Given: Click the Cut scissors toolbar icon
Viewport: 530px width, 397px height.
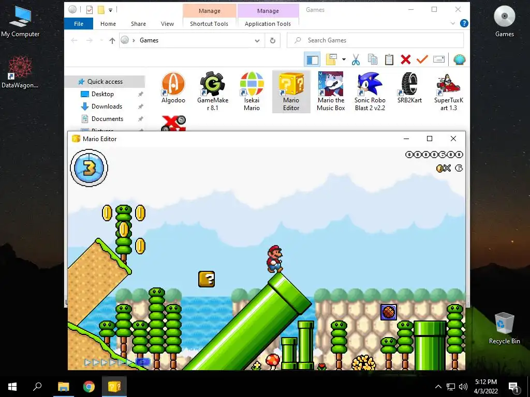Looking at the screenshot, I should point(356,60).
